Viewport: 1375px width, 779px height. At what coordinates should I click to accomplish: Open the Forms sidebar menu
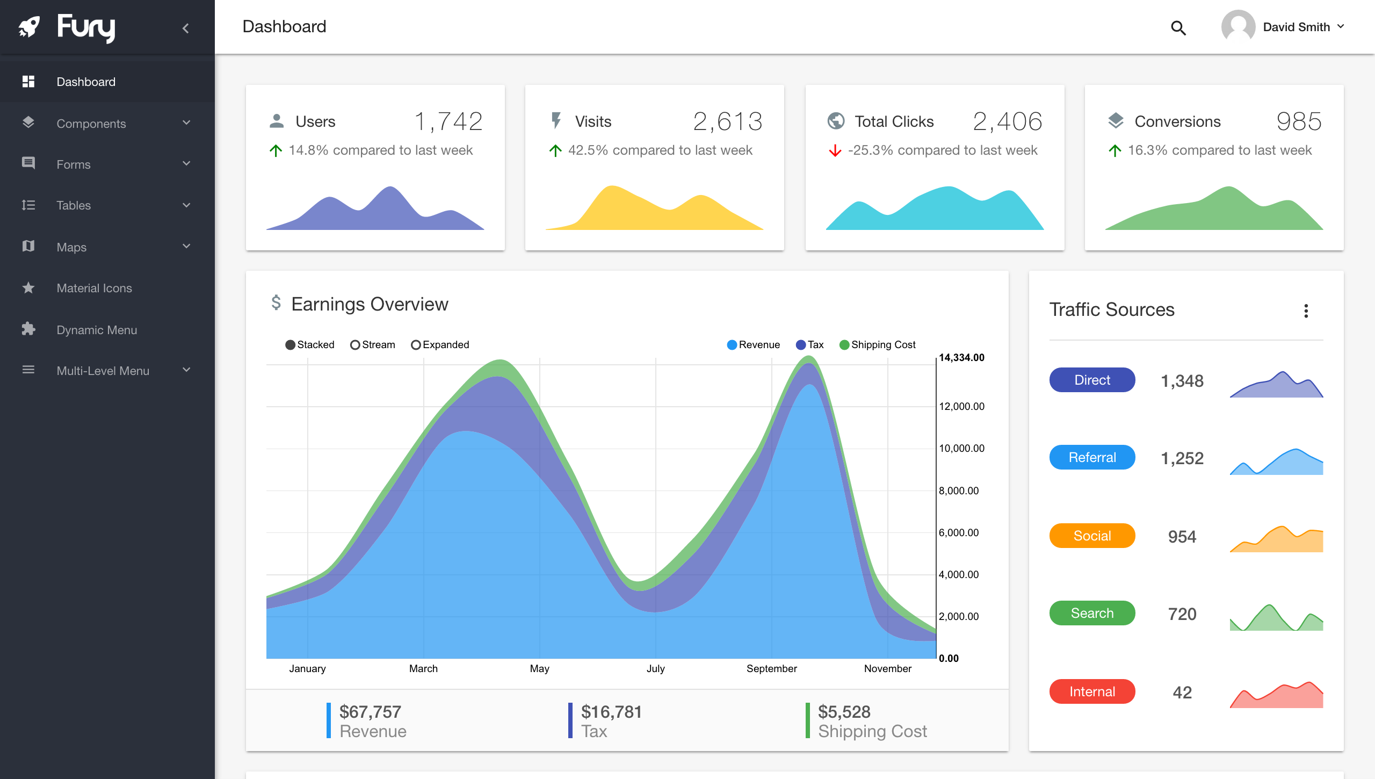point(74,164)
